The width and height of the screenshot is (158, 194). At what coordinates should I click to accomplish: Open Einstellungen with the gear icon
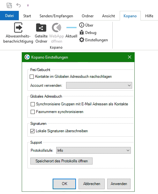click(94, 40)
